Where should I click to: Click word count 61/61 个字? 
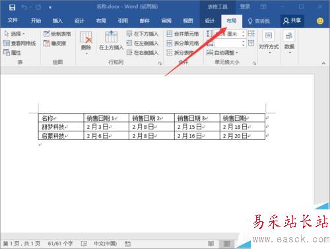[x=60, y=244]
